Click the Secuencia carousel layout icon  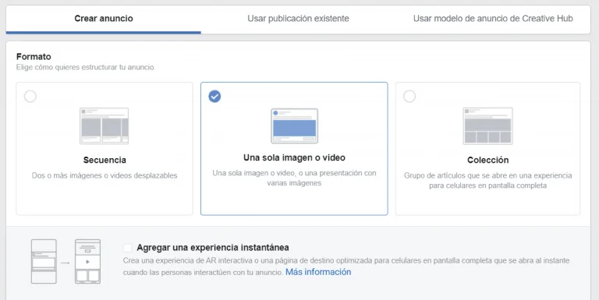104,126
